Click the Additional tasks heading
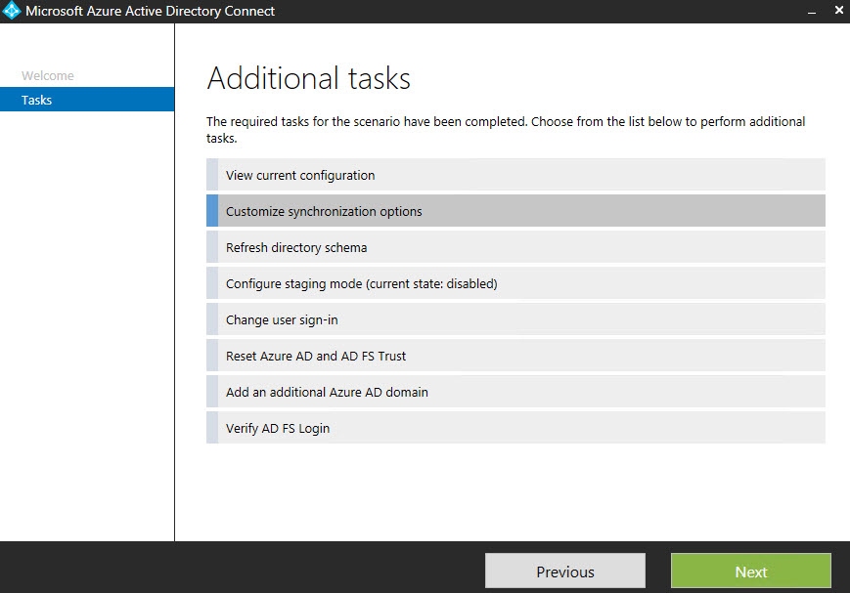850x593 pixels. 309,78
